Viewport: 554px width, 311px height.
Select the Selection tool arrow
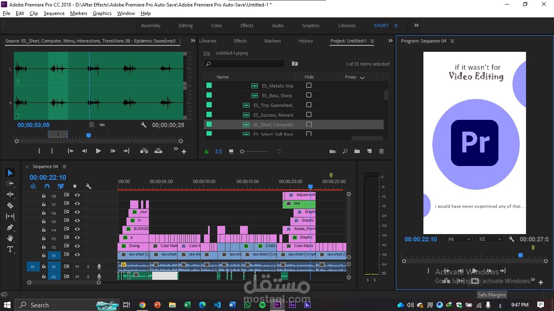pyautogui.click(x=10, y=173)
